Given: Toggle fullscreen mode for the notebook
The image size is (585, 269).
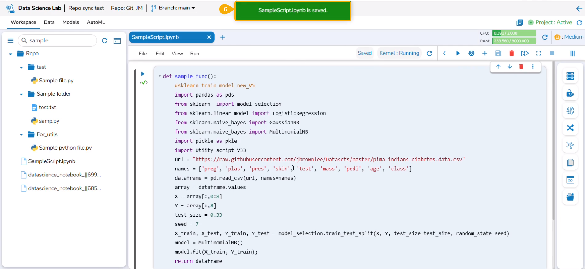Looking at the screenshot, I should click(538, 53).
